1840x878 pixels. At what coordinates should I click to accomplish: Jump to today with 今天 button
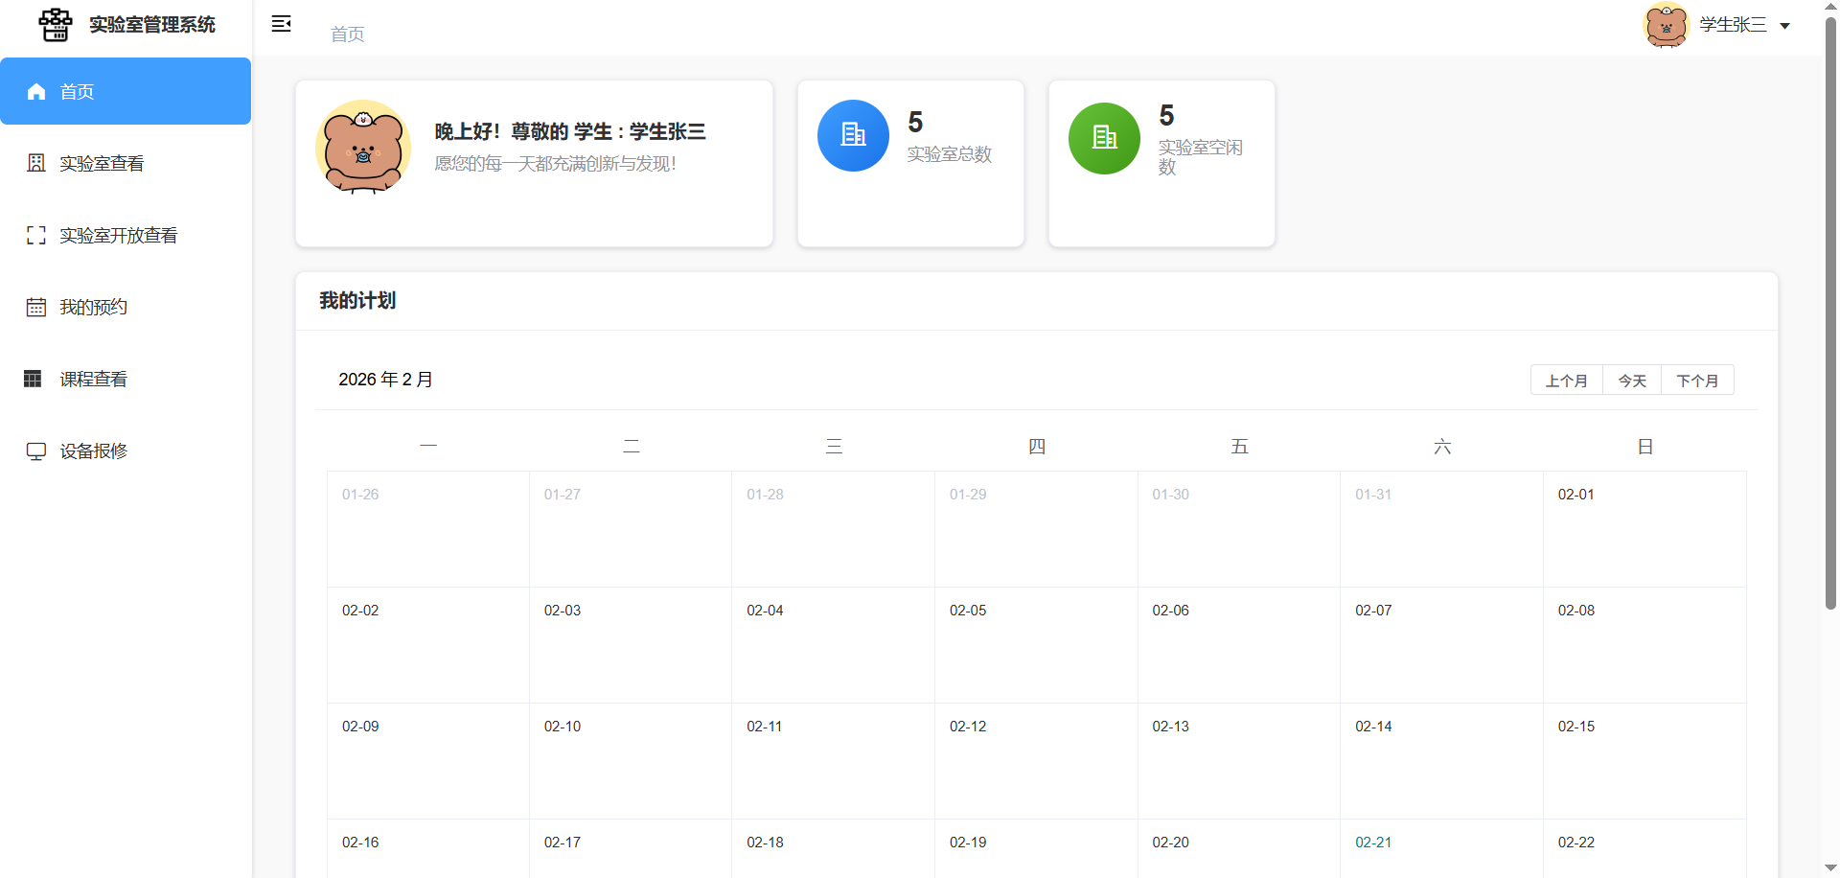pyautogui.click(x=1632, y=381)
